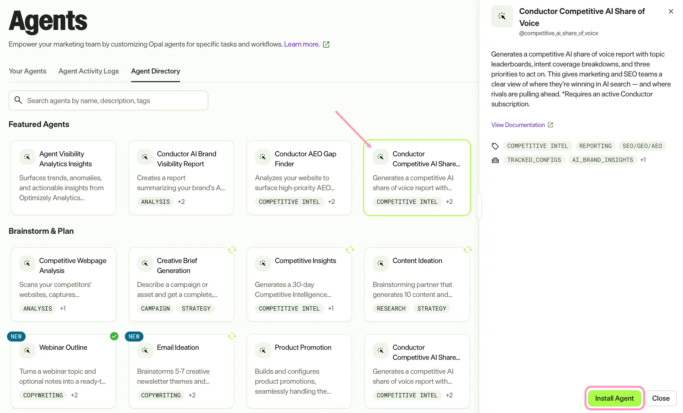Click the NEW badge on Webinar Outline card
Screen dimensions: 683x413
(x=16, y=337)
